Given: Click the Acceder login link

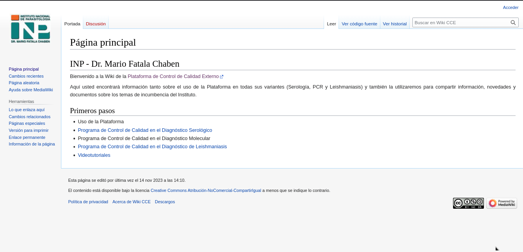Looking at the screenshot, I should tap(510, 7).
